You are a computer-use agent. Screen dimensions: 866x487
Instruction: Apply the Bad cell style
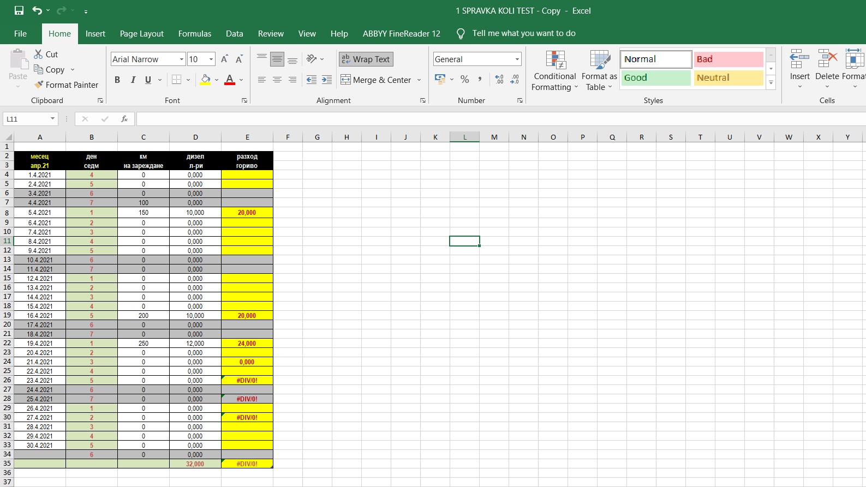point(728,59)
